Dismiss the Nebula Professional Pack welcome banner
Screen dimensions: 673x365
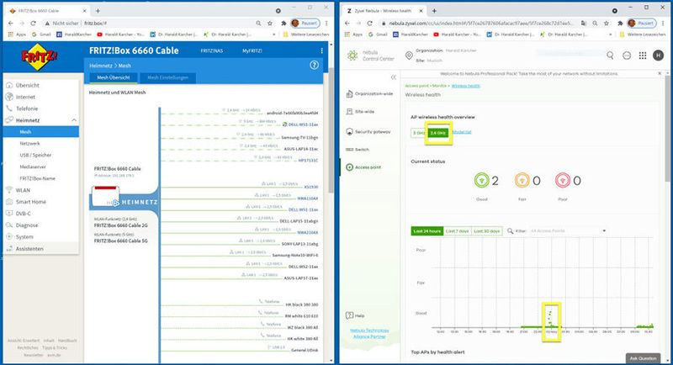click(x=660, y=74)
